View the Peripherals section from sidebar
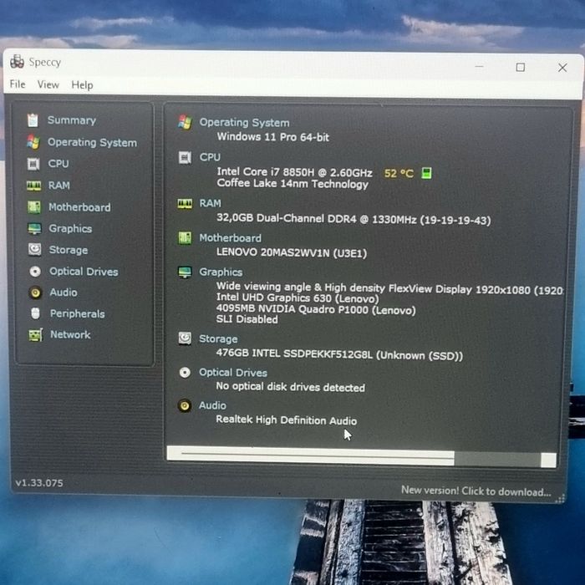The height and width of the screenshot is (585, 585). [x=77, y=313]
